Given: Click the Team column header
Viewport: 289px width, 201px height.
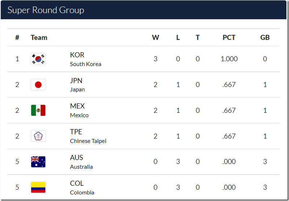Looking at the screenshot, I should [39, 37].
